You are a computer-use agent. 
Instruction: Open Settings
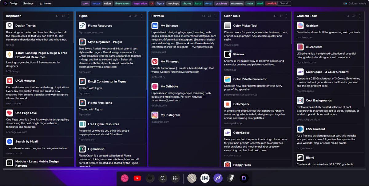tap(28, 4)
